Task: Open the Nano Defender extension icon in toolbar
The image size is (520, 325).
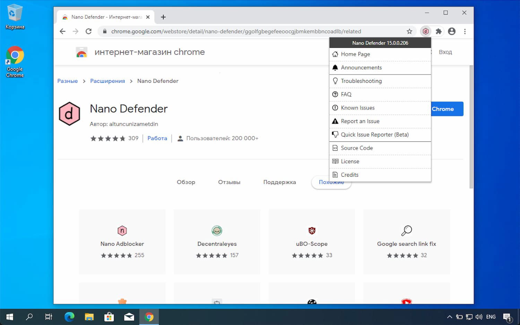Action: click(x=425, y=31)
